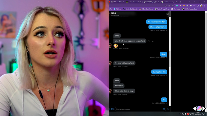Open the Creator Dashboard bookmark
207x116 pixels.
click(x=130, y=9)
